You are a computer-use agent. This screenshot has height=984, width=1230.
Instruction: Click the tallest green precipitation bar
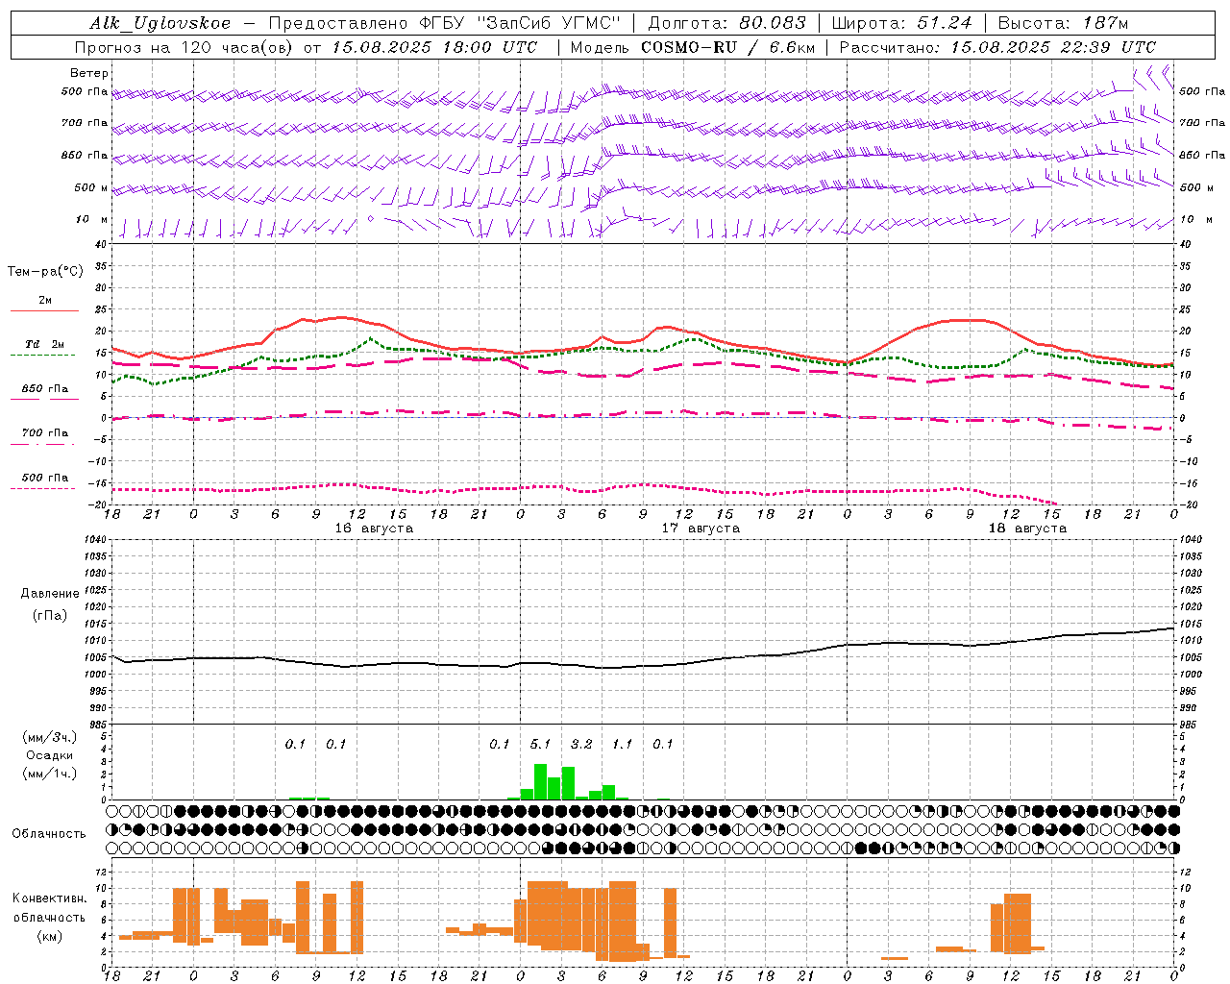coord(540,782)
